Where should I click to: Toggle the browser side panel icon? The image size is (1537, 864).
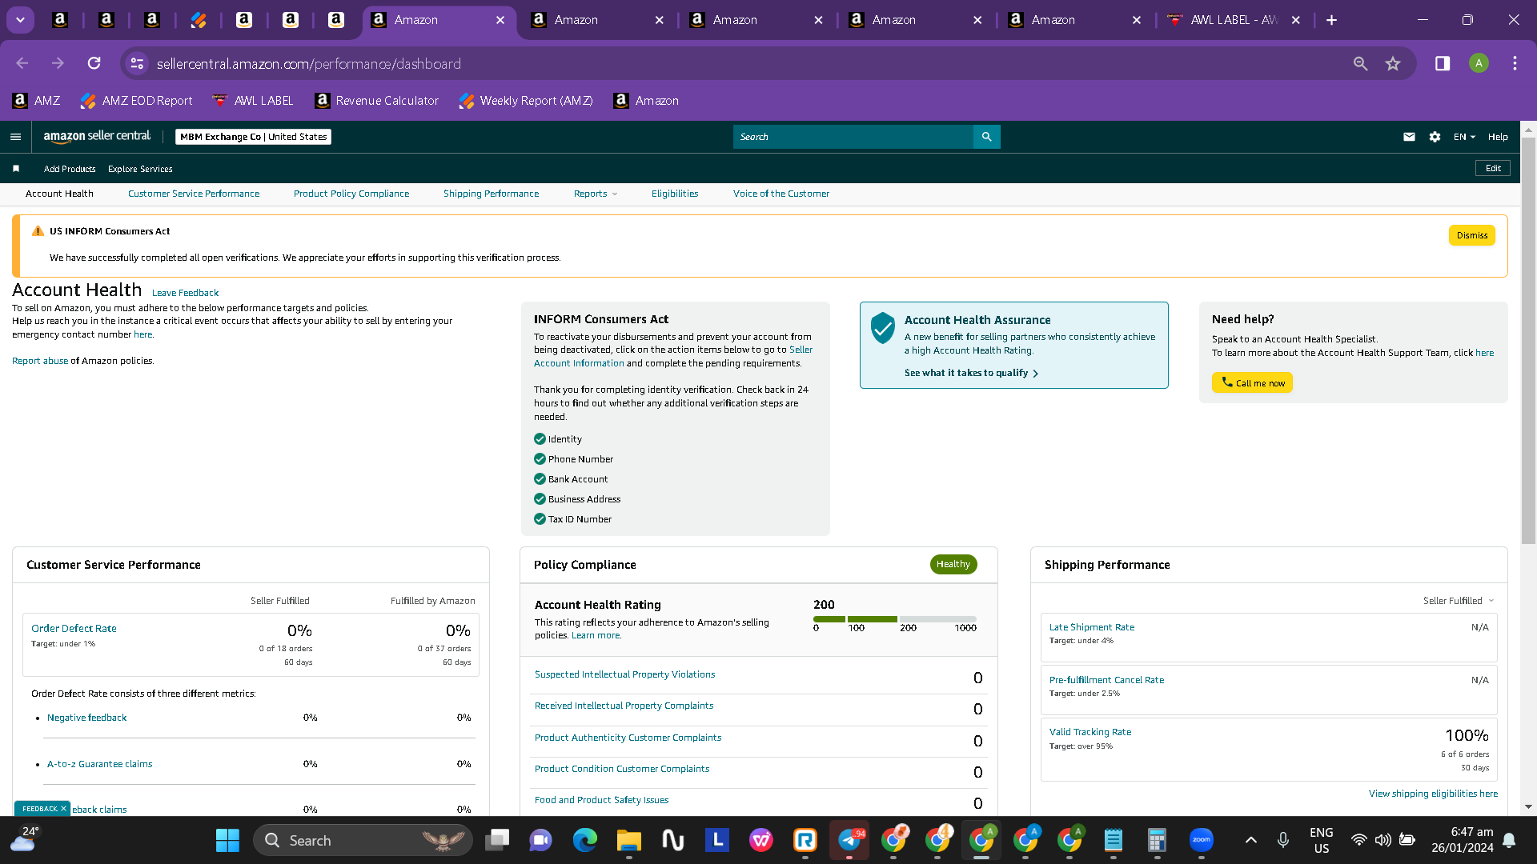[x=1443, y=63]
